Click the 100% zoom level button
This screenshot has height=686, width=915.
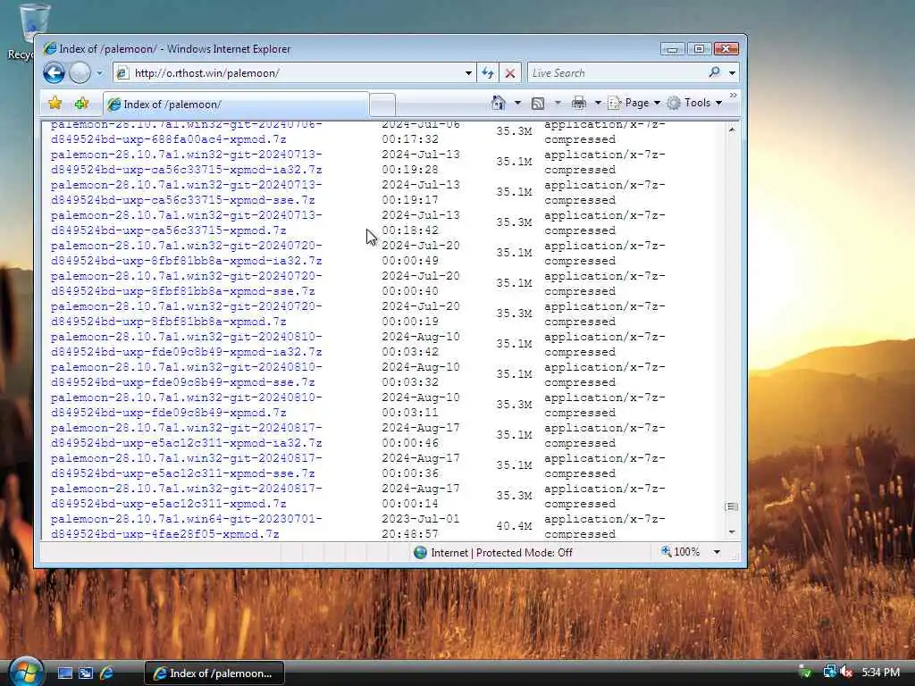click(x=680, y=552)
